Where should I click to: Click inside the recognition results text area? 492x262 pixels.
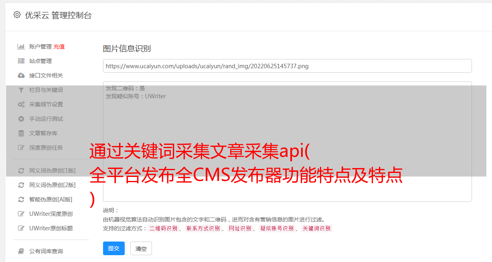click(287, 142)
